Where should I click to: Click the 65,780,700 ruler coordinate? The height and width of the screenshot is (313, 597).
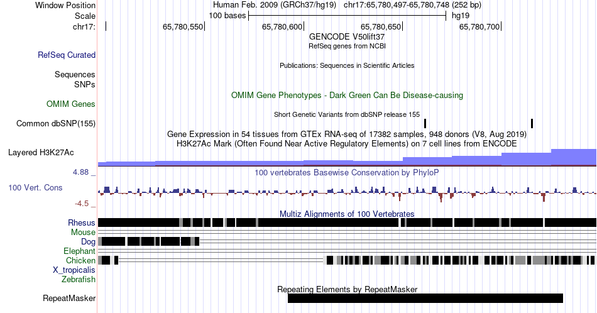[x=479, y=26]
